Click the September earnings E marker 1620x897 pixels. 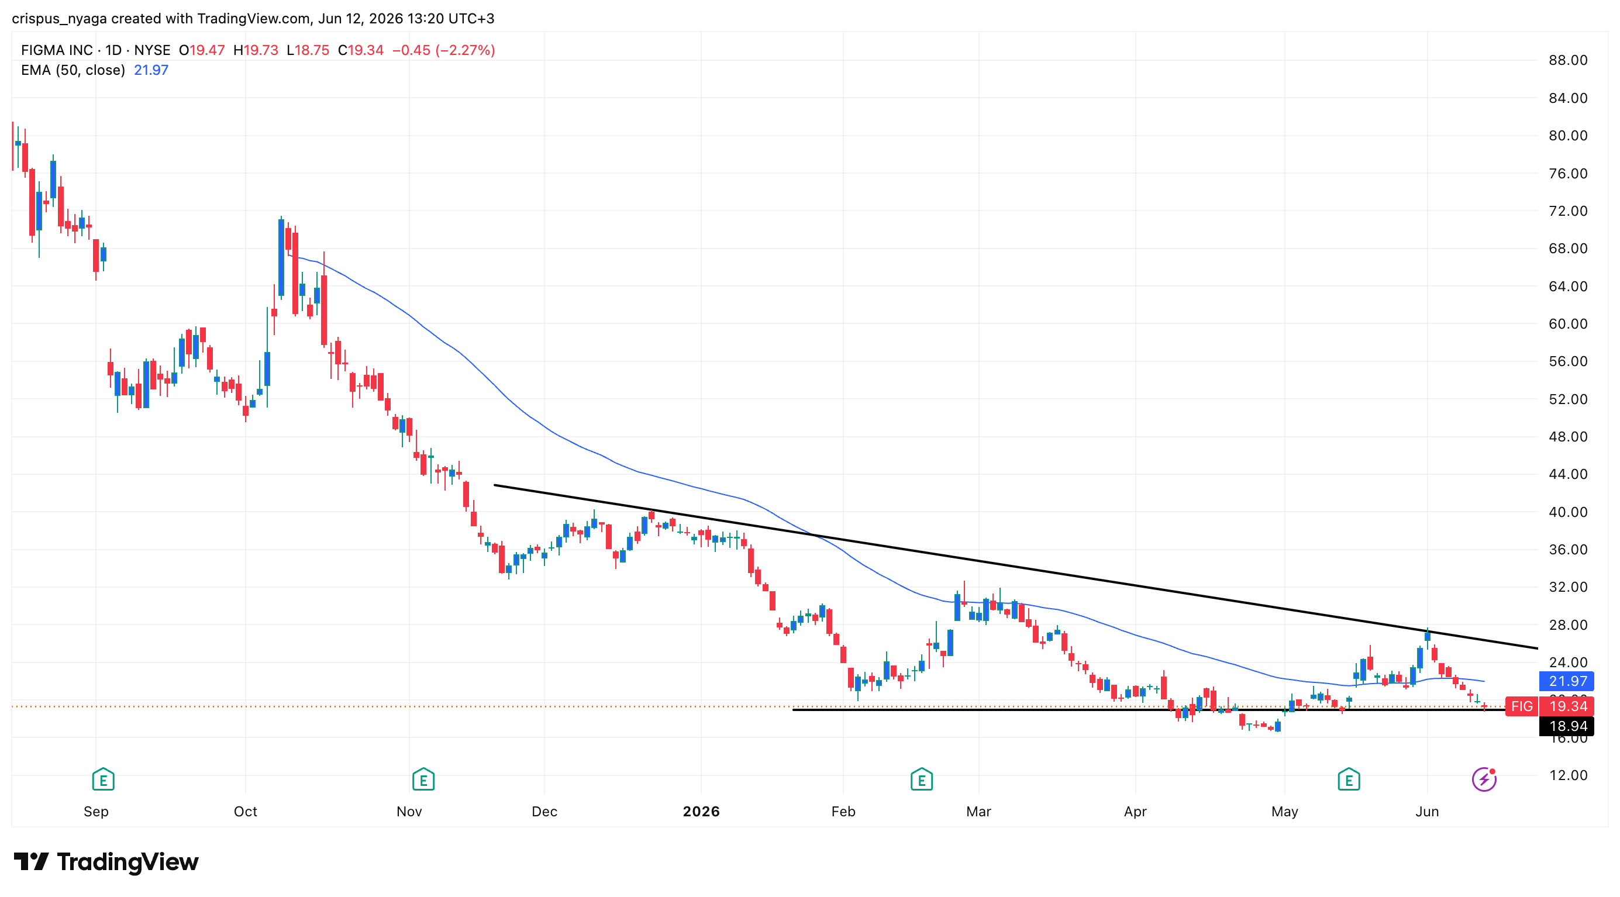[103, 779]
